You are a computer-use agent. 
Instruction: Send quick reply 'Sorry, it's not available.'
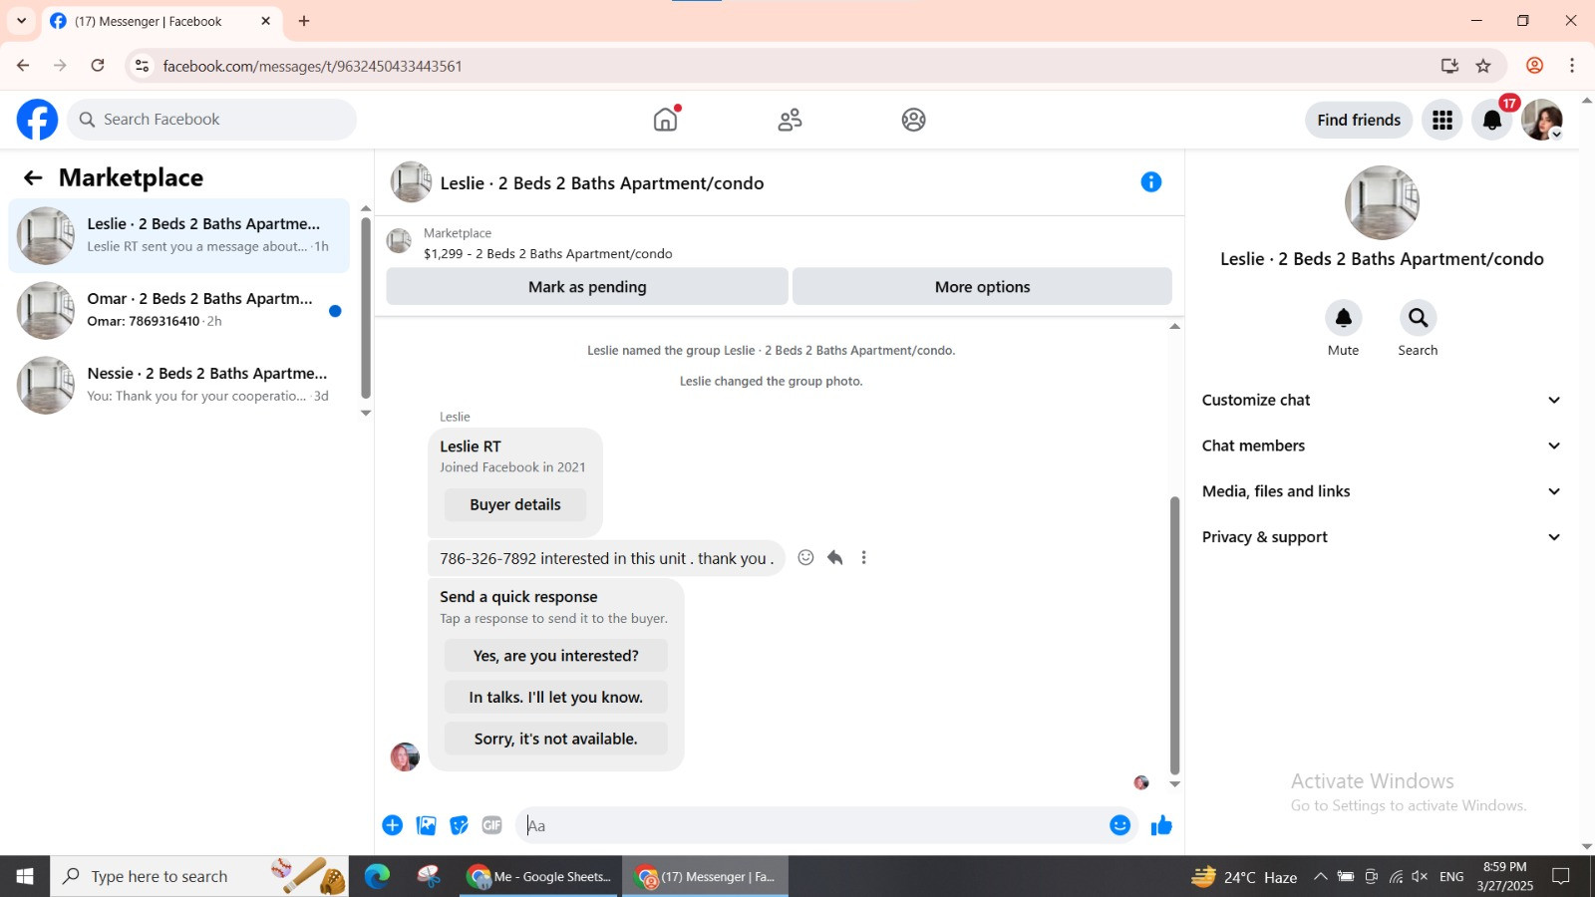pyautogui.click(x=556, y=739)
